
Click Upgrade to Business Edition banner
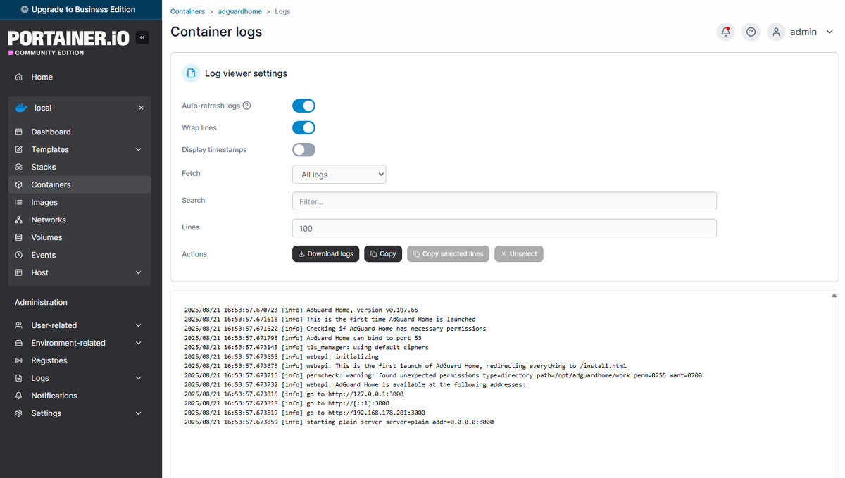coord(81,10)
